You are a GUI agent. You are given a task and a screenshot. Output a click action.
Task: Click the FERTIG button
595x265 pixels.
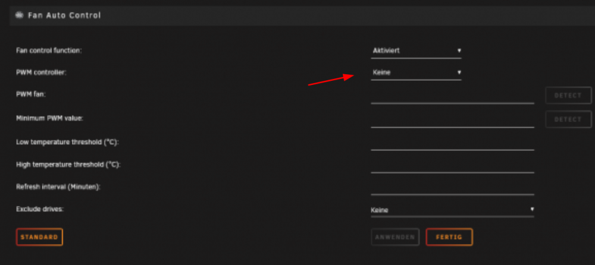[449, 237]
